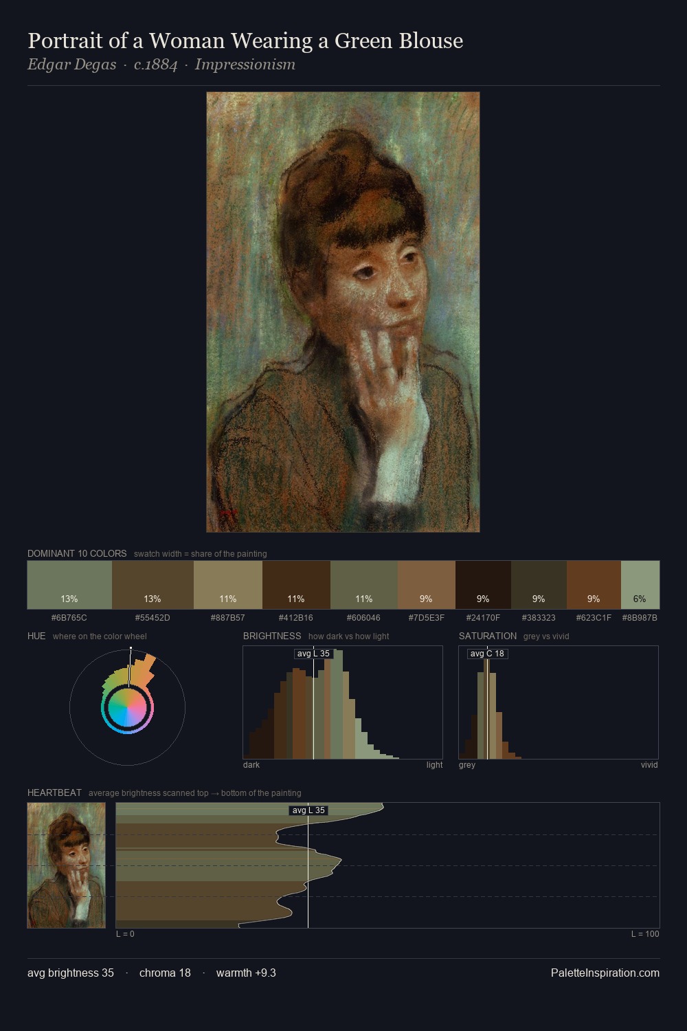687x1031 pixels.
Task: Click 'how dark vs how light' caption
Action: (348, 636)
